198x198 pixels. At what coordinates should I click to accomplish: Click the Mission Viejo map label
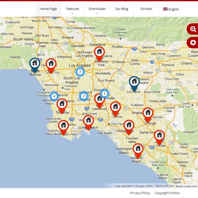[x=183, y=164]
